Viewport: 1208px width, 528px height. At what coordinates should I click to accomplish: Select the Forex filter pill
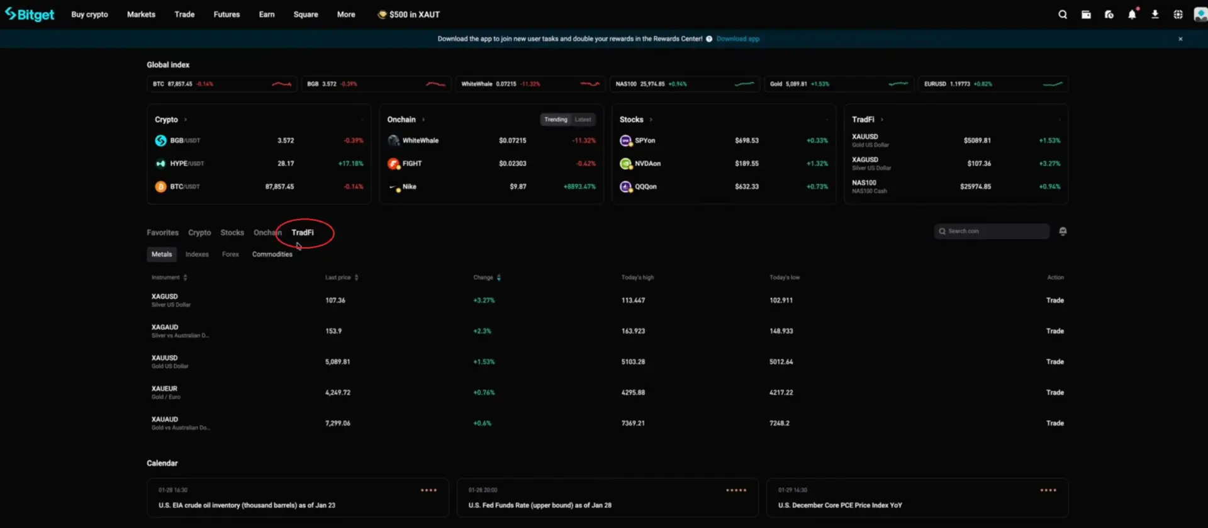tap(230, 254)
